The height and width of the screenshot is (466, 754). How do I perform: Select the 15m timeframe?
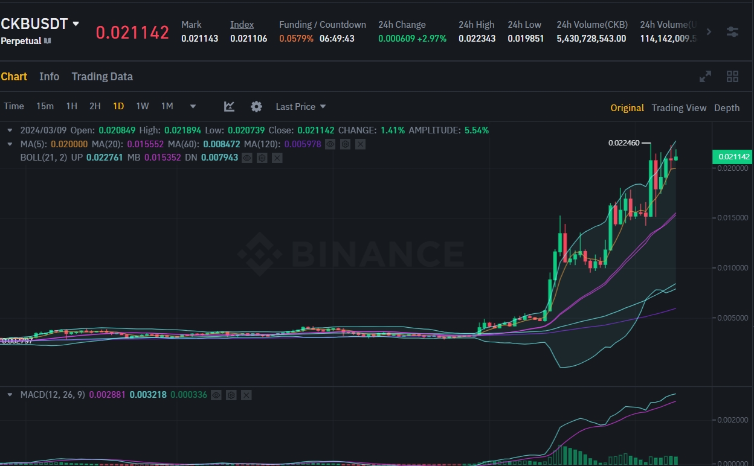click(45, 106)
